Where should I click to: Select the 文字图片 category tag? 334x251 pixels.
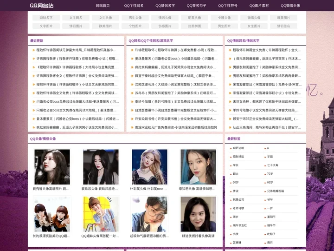point(46,26)
